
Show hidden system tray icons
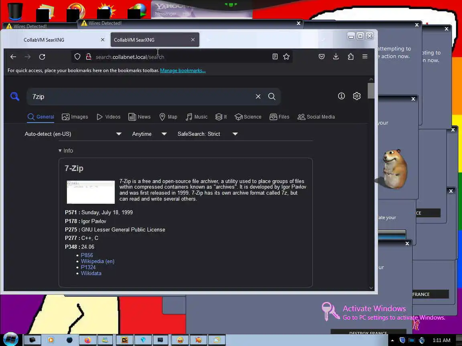[x=393, y=340]
